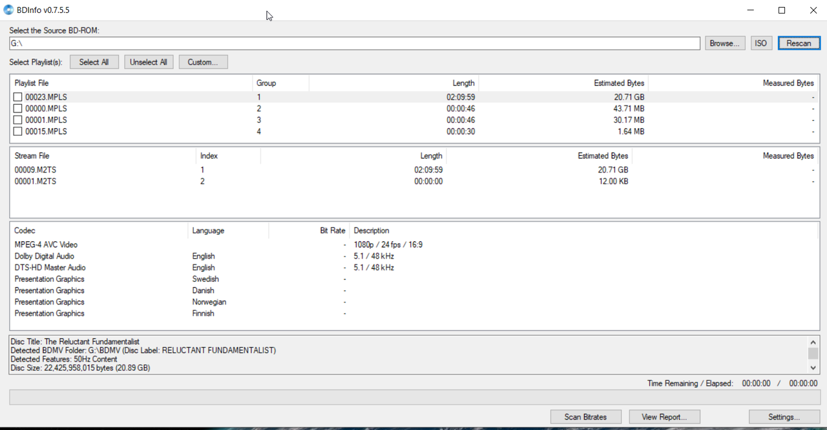Sort playlists by Group column header
The width and height of the screenshot is (827, 430).
point(280,83)
